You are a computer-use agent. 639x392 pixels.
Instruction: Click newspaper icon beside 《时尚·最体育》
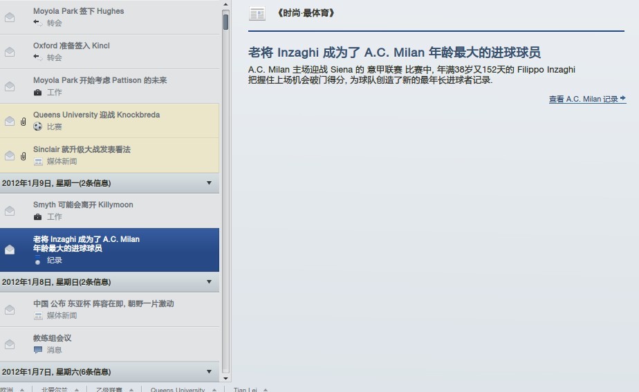pyautogui.click(x=257, y=14)
